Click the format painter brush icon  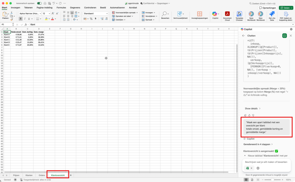point(12,20)
